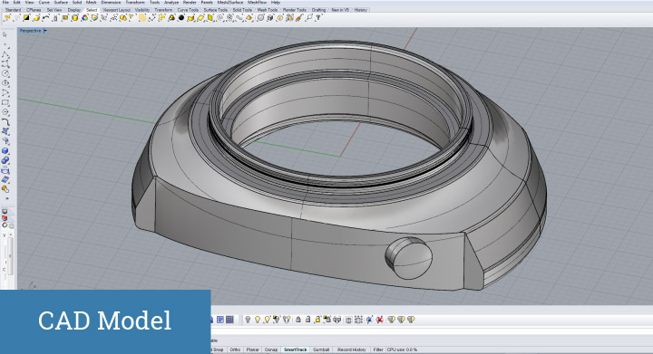
Task: Click the Invert selection black-and-yellow icon
Action: (x=26, y=18)
